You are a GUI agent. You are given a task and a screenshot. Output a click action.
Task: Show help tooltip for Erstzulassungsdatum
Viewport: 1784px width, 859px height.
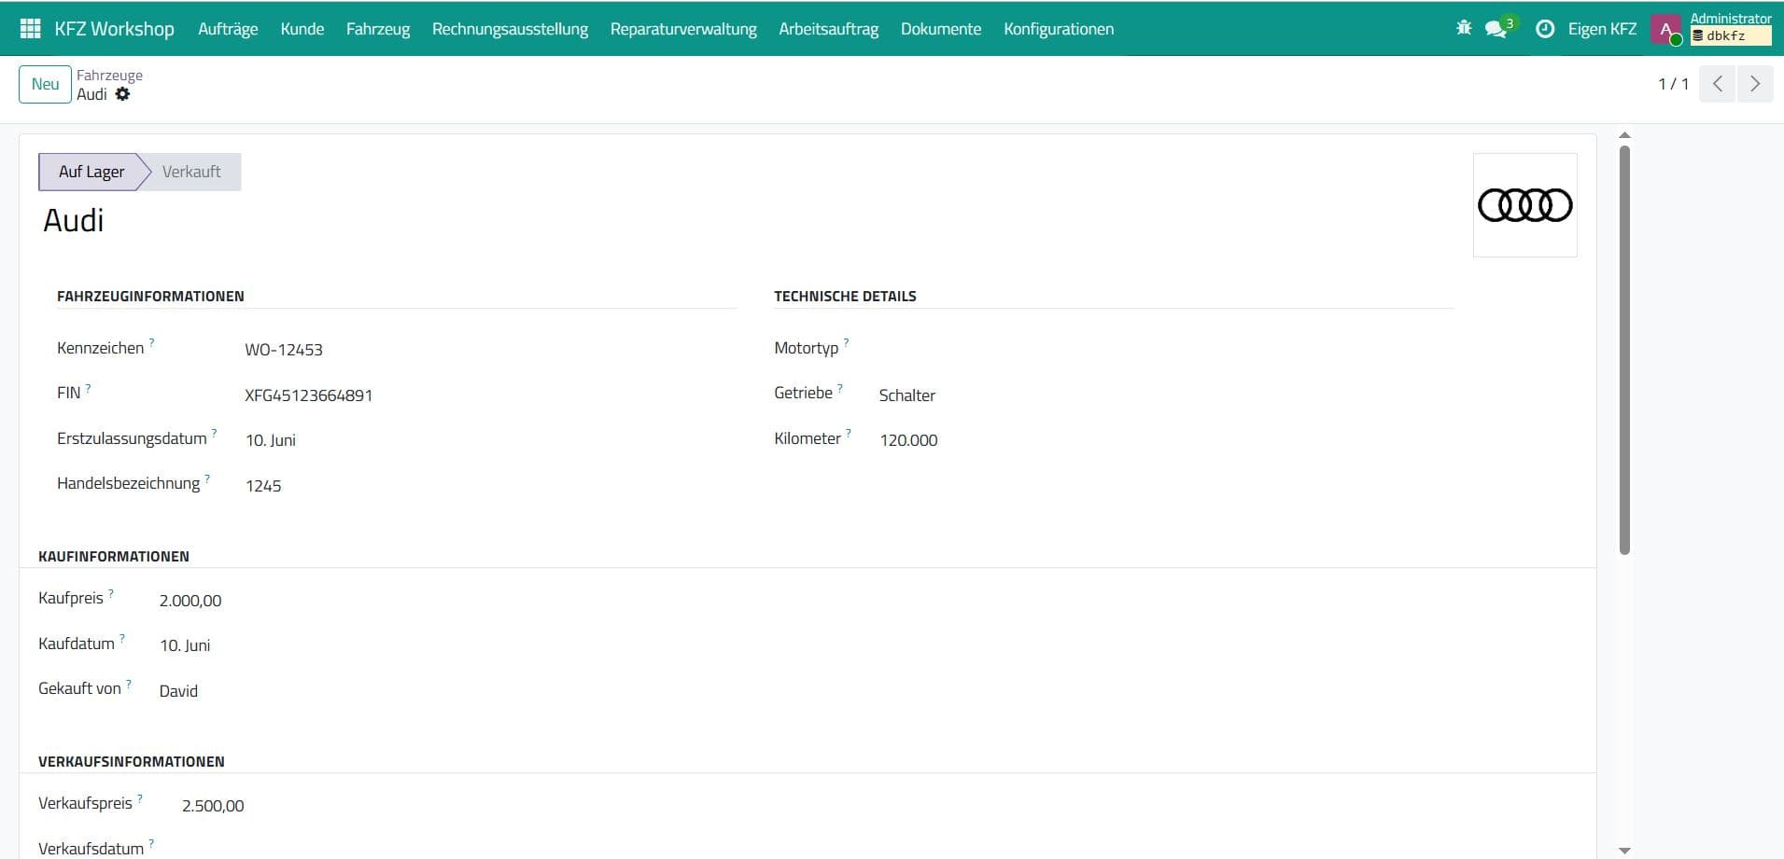pos(214,433)
